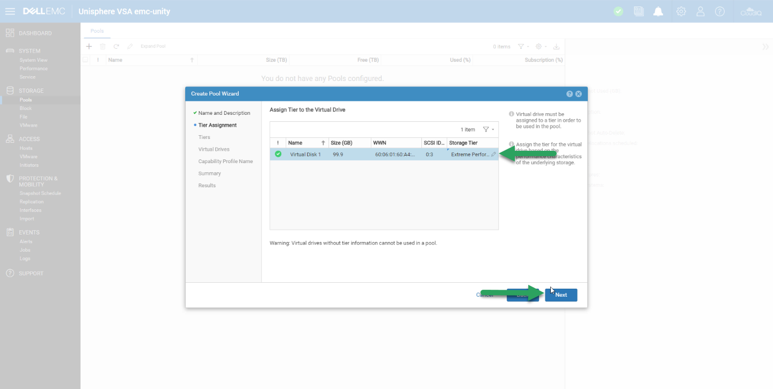This screenshot has height=389, width=773.
Task: Open the hamburger navigation menu
Action: [10, 11]
